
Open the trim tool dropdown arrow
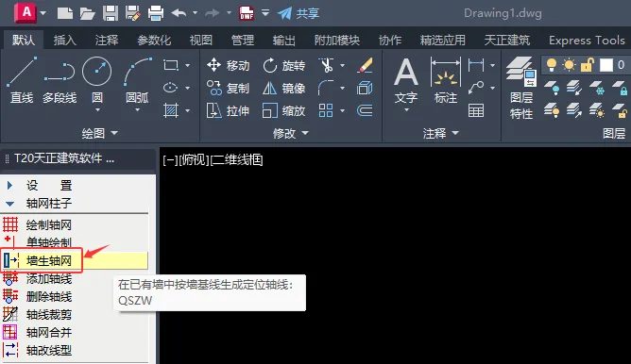pos(343,65)
